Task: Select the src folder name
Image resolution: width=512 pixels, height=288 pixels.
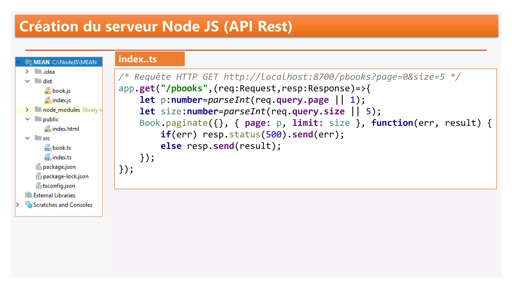Action: [46, 138]
